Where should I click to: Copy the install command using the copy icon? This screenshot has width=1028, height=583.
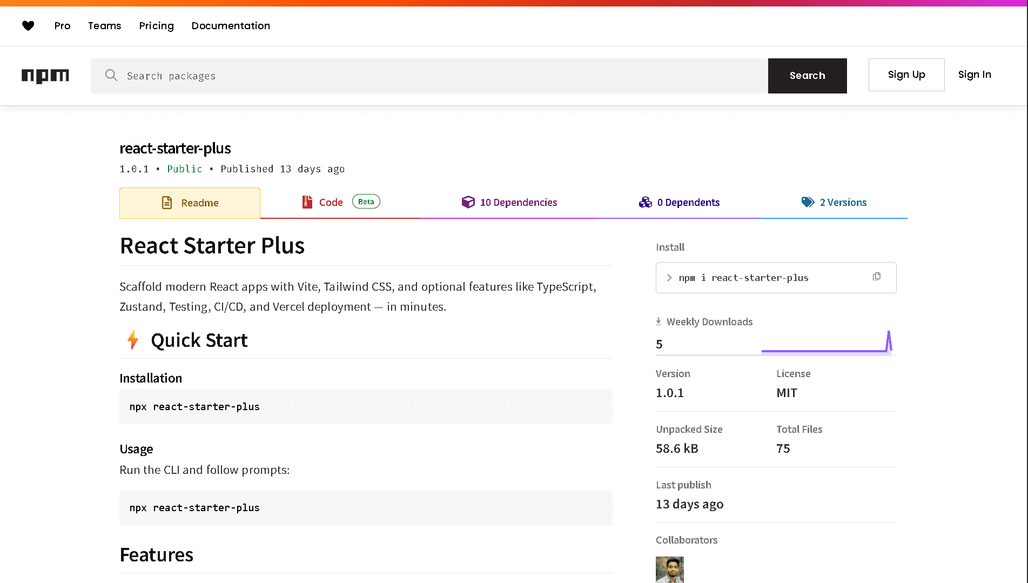(x=876, y=276)
